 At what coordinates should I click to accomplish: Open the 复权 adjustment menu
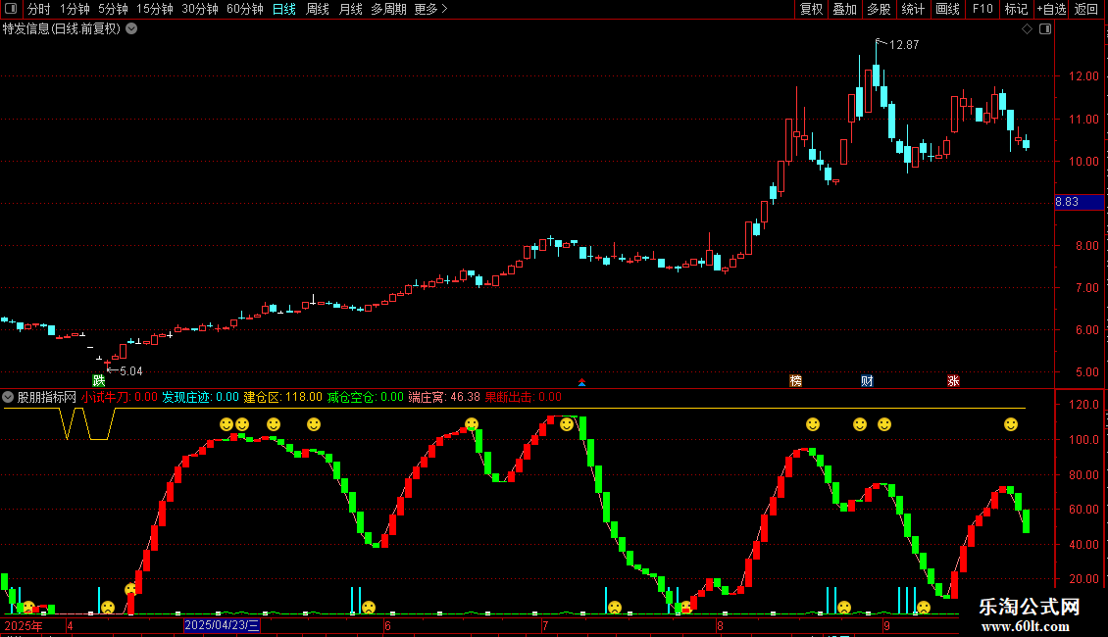point(811,9)
